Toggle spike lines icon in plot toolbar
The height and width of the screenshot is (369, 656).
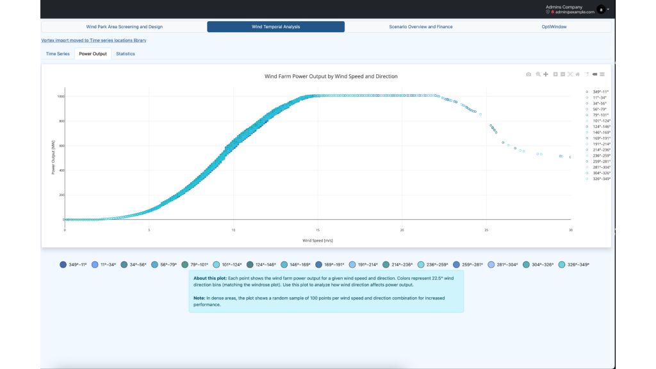(587, 74)
